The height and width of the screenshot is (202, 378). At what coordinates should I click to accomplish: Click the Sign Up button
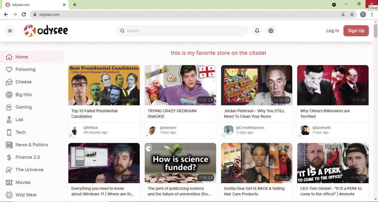point(356,31)
